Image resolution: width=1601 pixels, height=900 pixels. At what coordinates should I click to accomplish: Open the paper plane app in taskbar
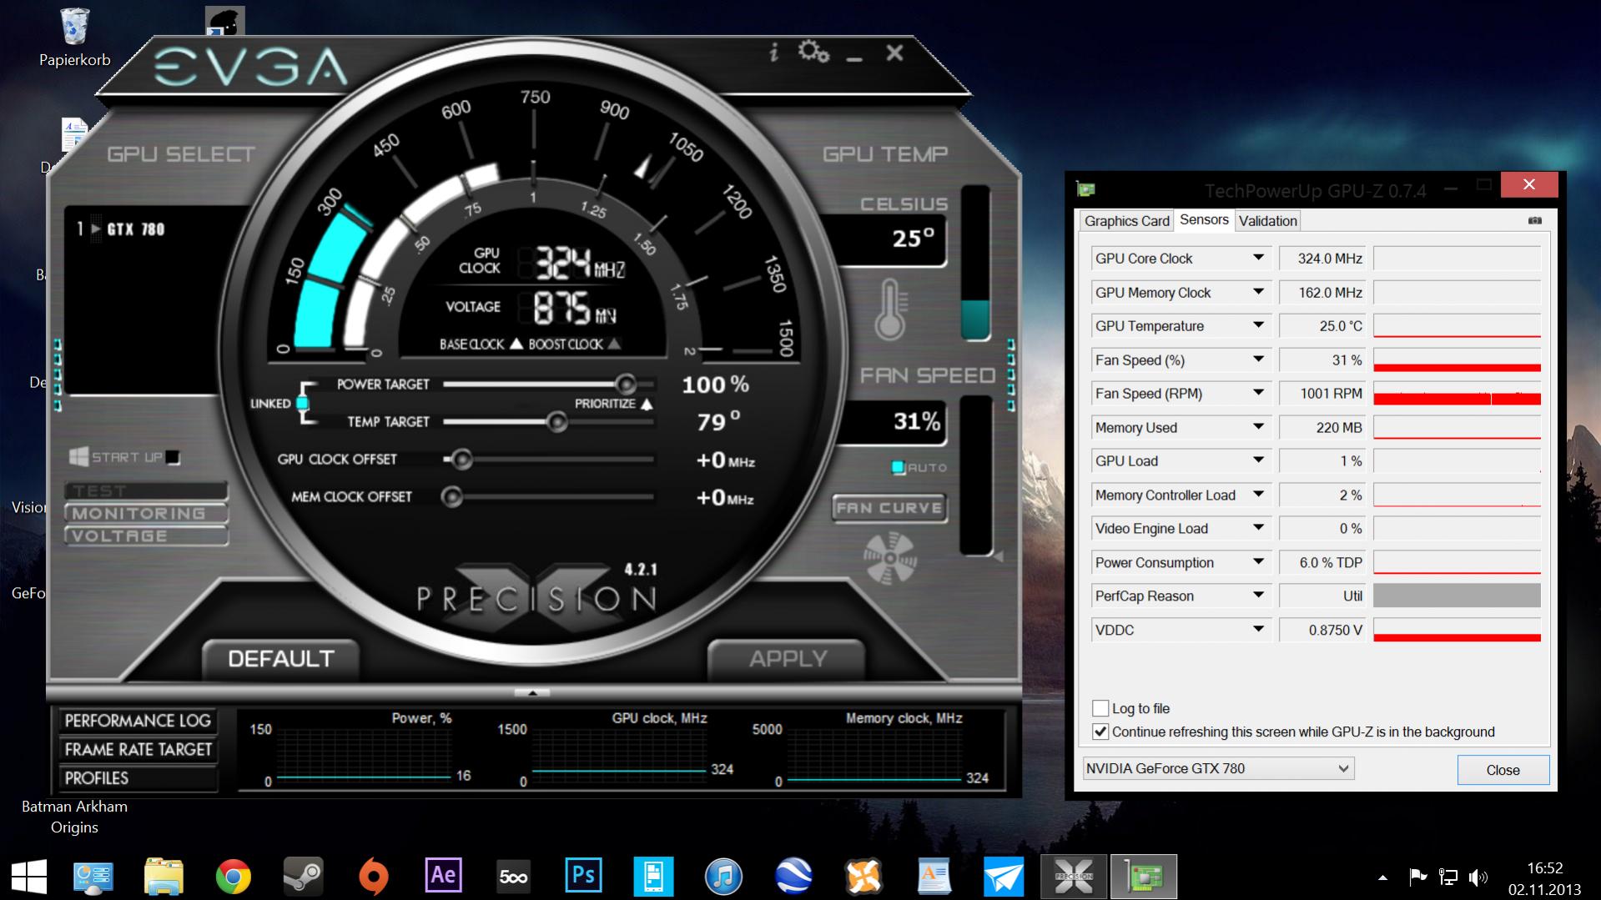tap(1004, 877)
